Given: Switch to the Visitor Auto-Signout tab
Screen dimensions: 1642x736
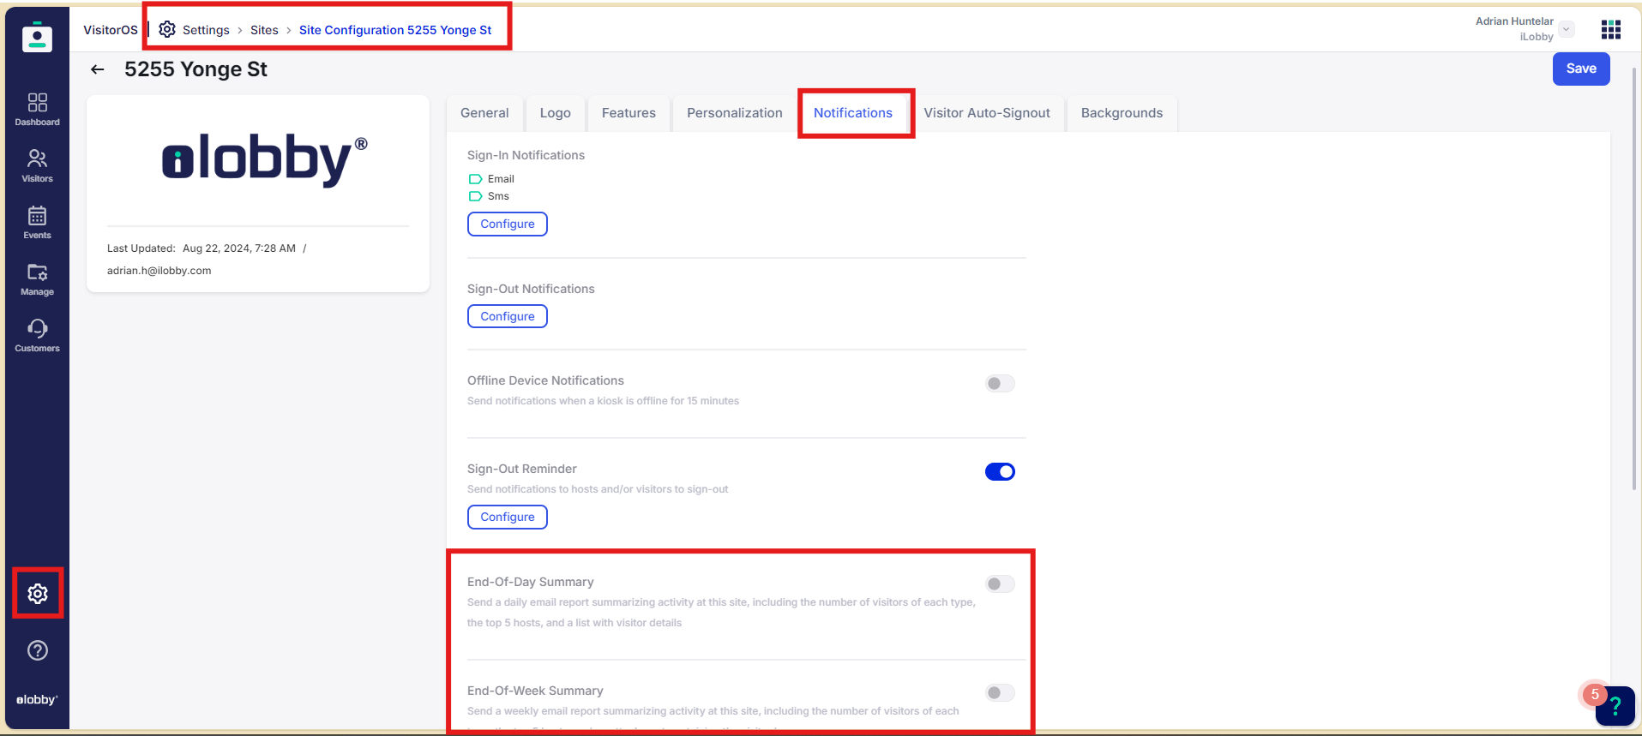Looking at the screenshot, I should 987,113.
